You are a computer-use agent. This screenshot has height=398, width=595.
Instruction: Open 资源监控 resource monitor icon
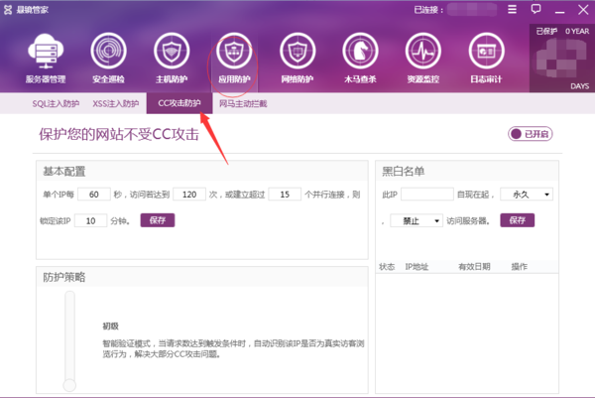423,58
